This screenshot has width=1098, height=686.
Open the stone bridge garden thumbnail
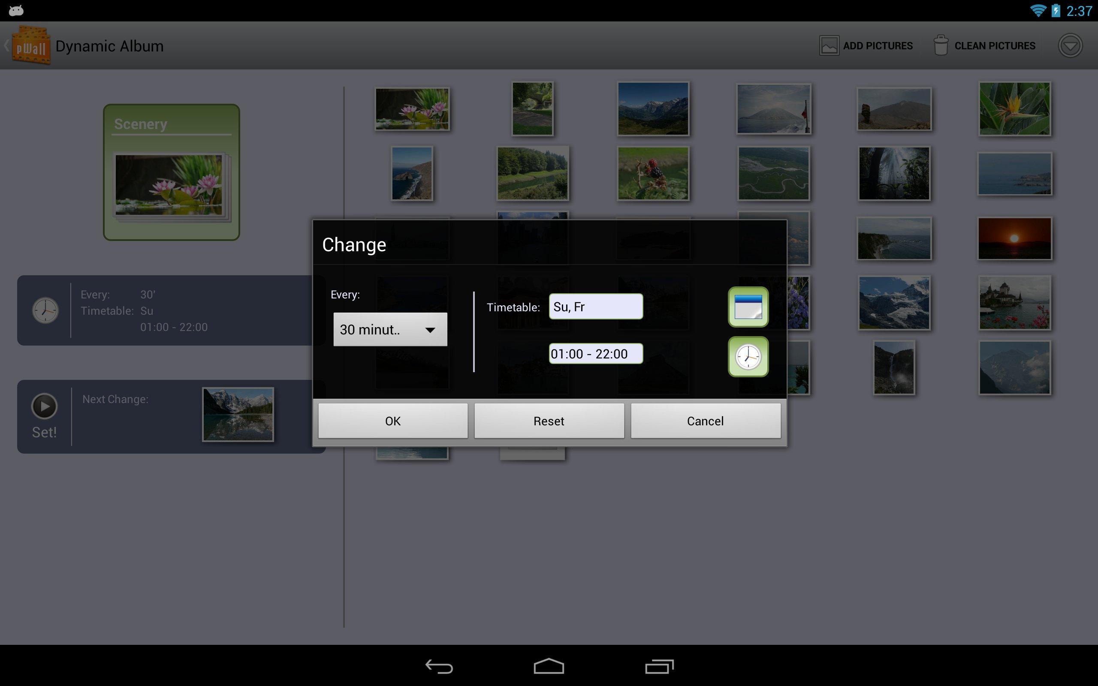(532, 108)
